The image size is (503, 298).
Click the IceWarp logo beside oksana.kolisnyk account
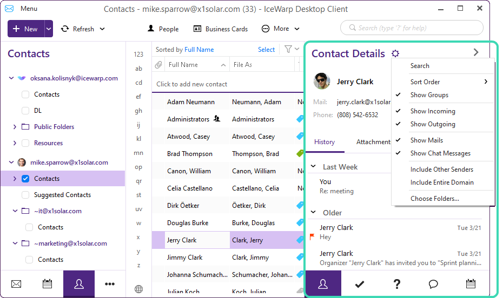pyautogui.click(x=22, y=78)
